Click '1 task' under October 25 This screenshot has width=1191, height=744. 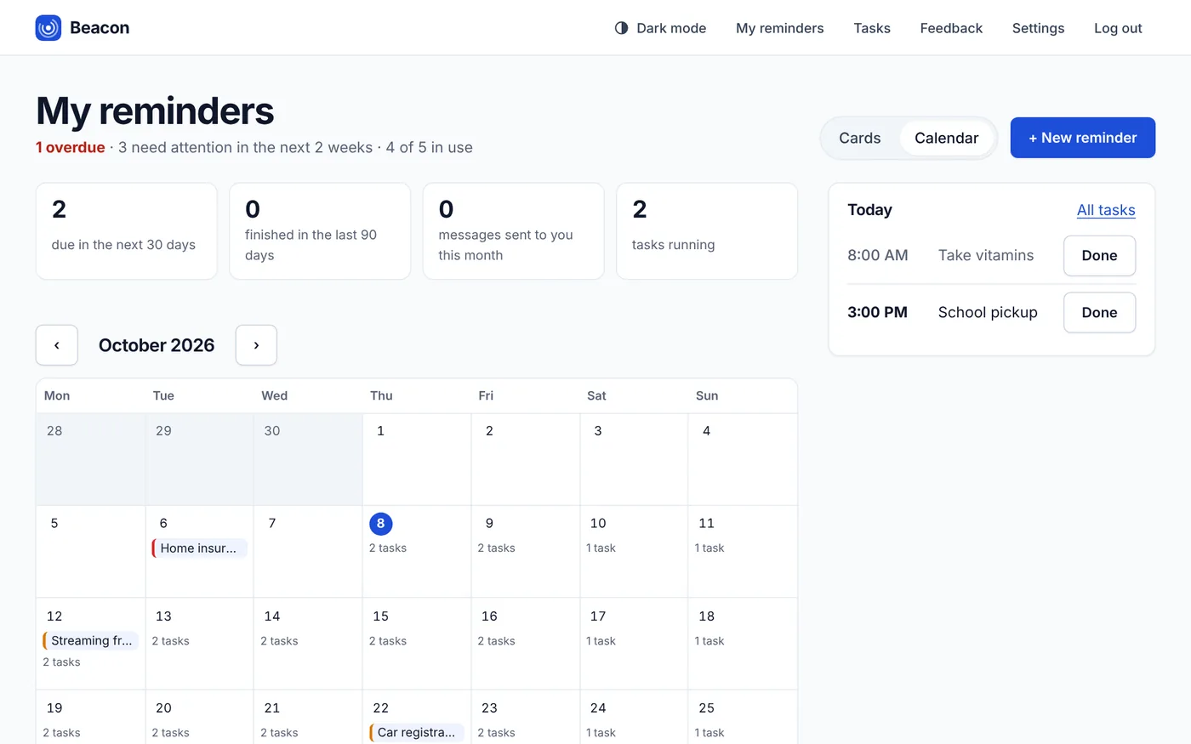click(709, 733)
